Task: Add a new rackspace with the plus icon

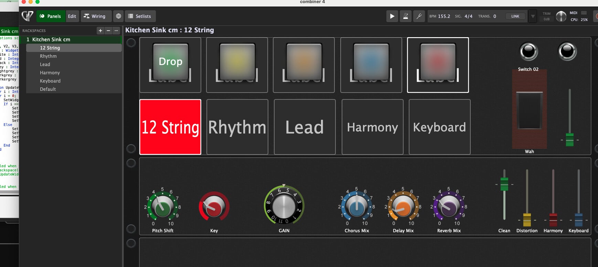Action: click(100, 31)
